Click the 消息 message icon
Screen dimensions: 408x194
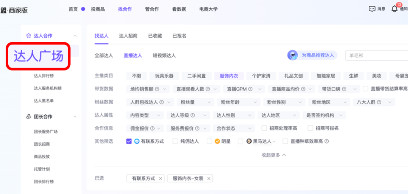click(372, 9)
